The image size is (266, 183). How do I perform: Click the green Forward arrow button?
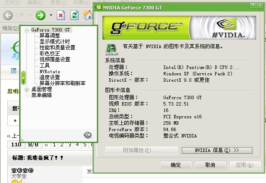point(41,15)
